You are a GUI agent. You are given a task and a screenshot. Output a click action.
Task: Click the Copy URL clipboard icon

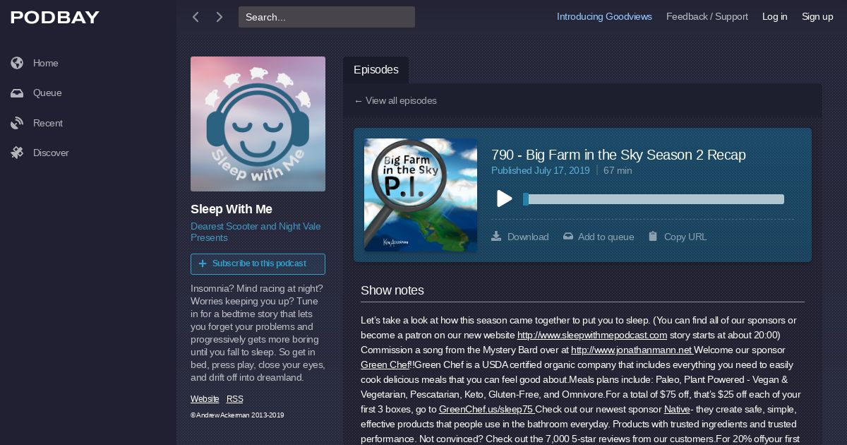(x=653, y=237)
